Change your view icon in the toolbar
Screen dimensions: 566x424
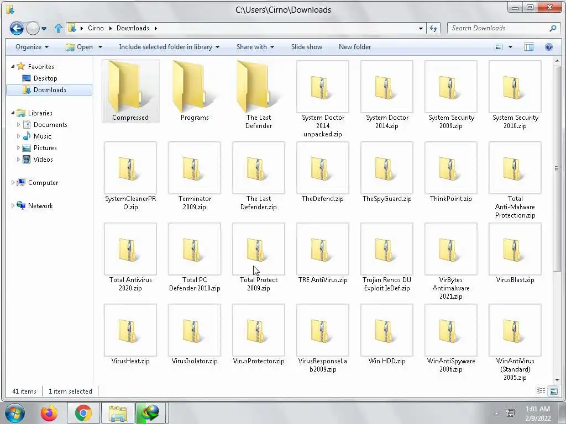499,47
